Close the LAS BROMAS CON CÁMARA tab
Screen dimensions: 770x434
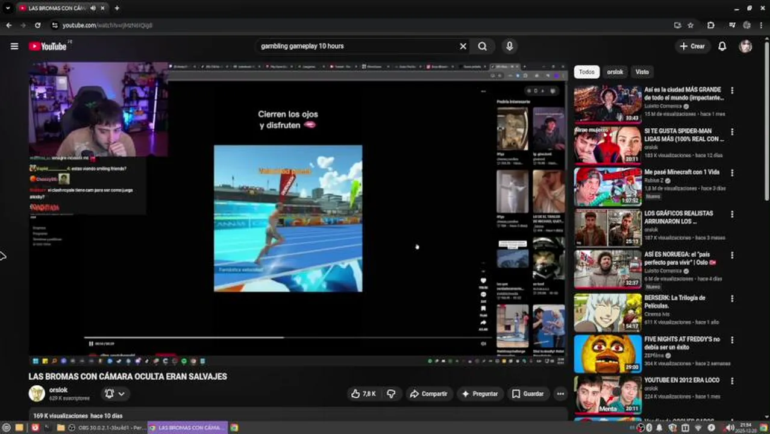(103, 8)
